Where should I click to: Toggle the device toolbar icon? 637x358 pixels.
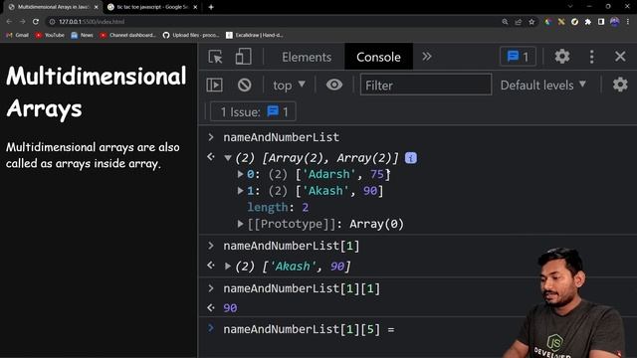tap(243, 57)
